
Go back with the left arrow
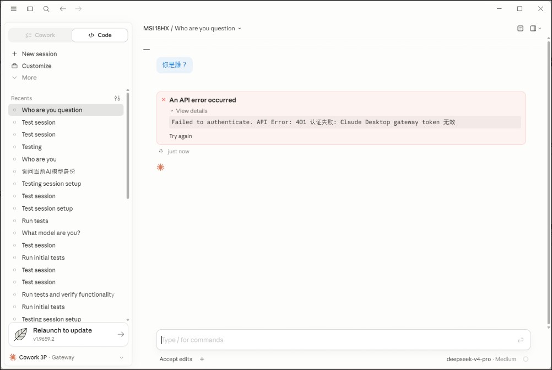coord(63,9)
